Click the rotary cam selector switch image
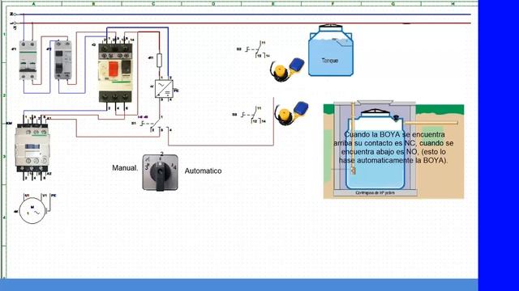The width and height of the screenshot is (519, 291). (161, 172)
